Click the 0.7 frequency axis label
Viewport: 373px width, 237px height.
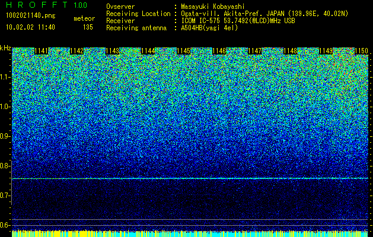5,196
